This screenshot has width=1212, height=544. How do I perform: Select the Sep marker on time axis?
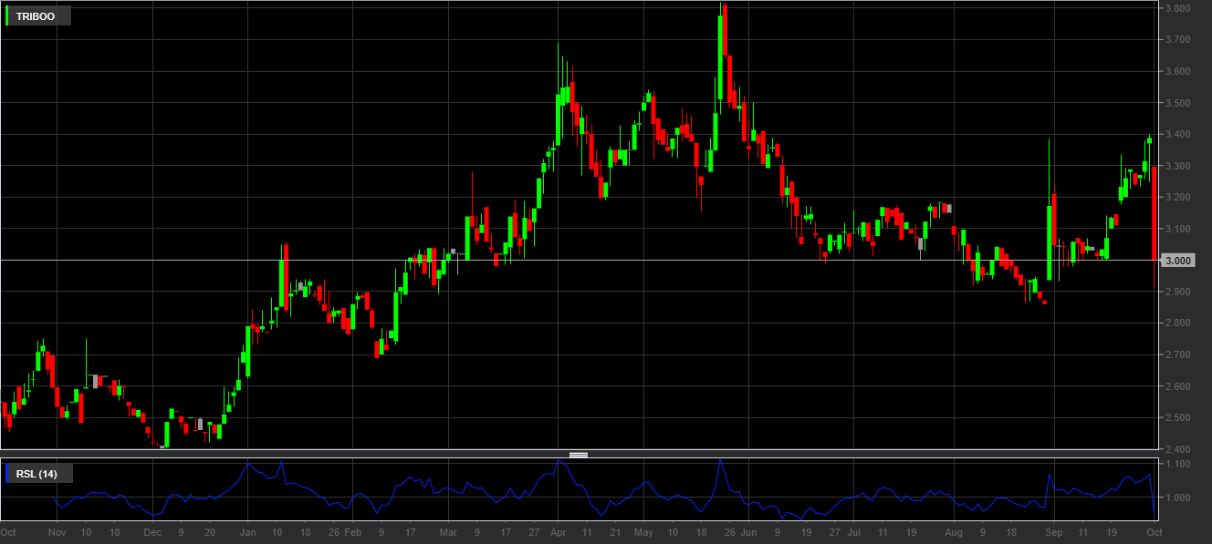pos(1053,532)
